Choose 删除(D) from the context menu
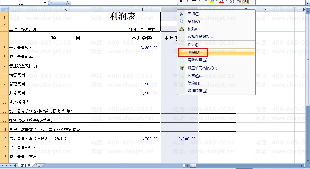This screenshot has width=310, height=169. [216, 52]
